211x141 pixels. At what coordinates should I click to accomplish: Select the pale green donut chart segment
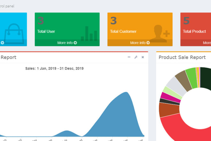[x=173, y=93]
